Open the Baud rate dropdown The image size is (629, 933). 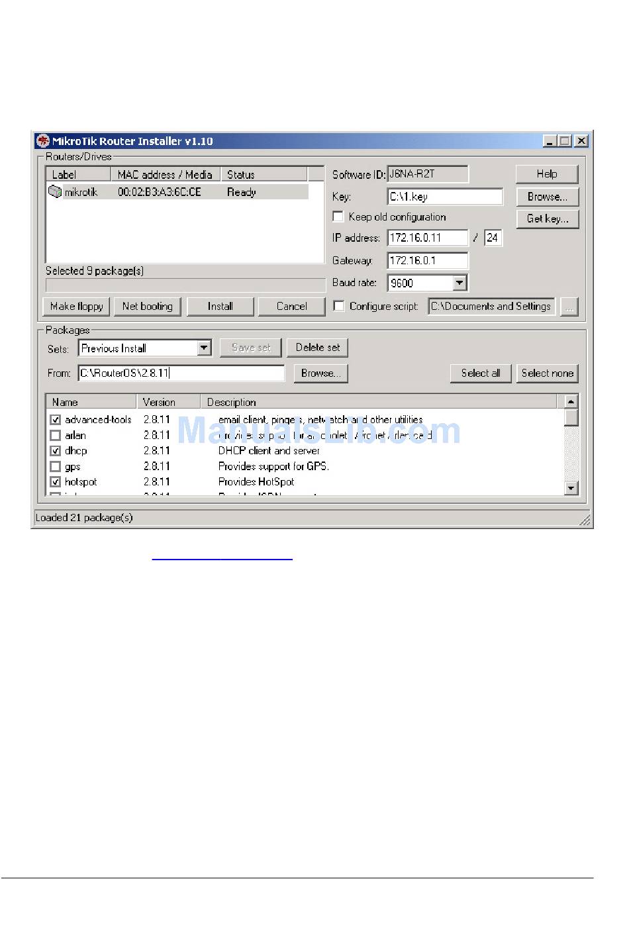[460, 283]
